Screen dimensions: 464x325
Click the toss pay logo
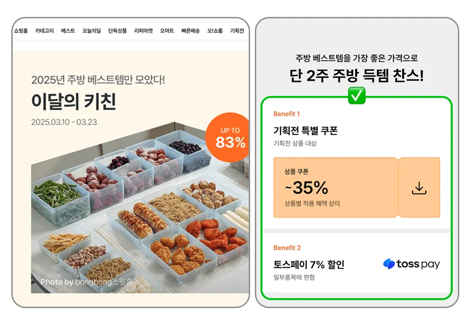tap(411, 264)
